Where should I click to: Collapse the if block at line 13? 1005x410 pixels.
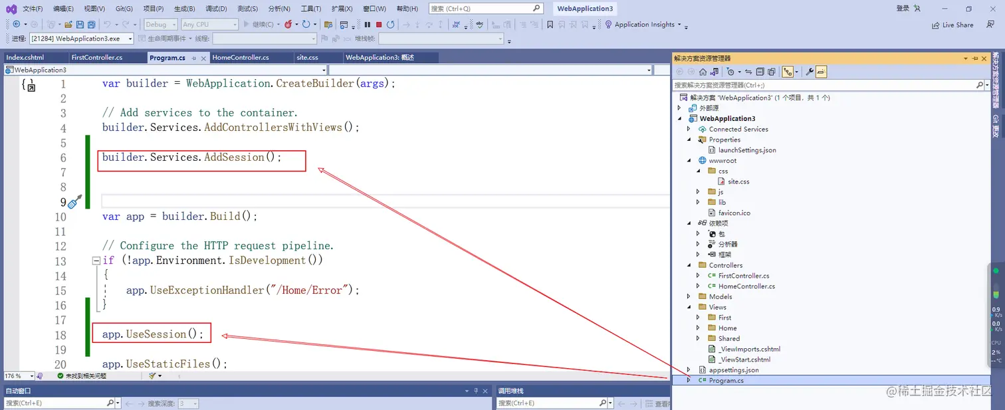[96, 261]
